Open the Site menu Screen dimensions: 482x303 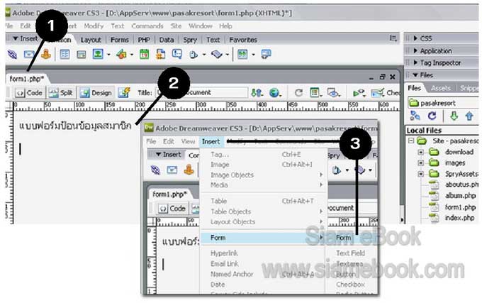tap(176, 26)
